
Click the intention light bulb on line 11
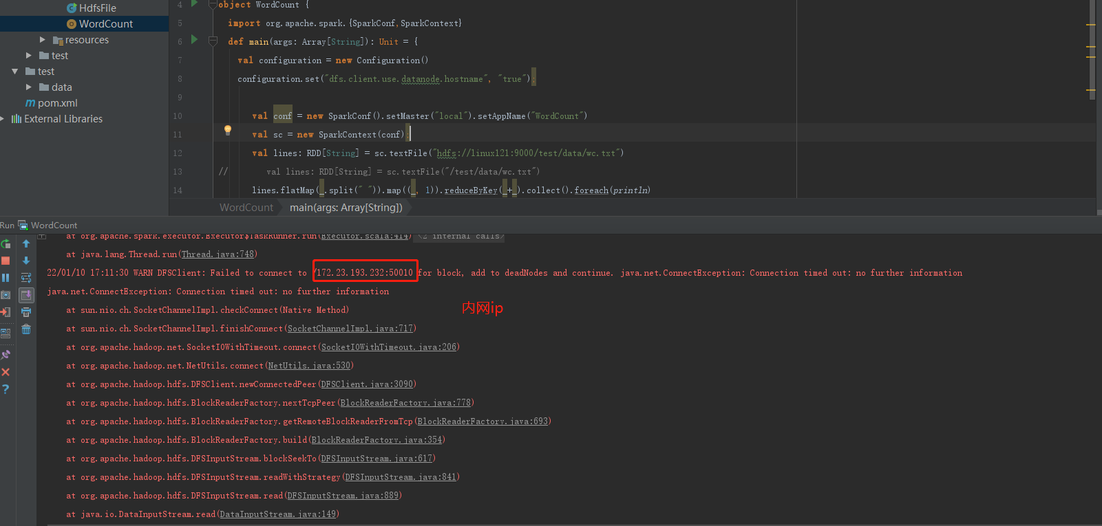click(x=228, y=130)
